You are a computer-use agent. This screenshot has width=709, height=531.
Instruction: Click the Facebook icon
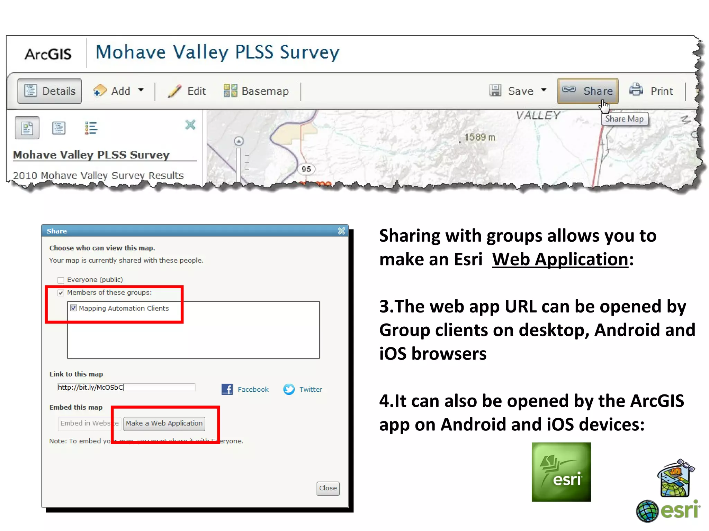(x=227, y=389)
